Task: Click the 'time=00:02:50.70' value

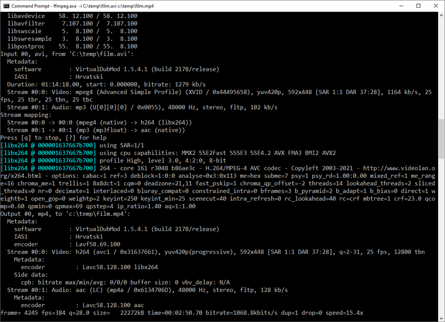Action: [x=175, y=313]
